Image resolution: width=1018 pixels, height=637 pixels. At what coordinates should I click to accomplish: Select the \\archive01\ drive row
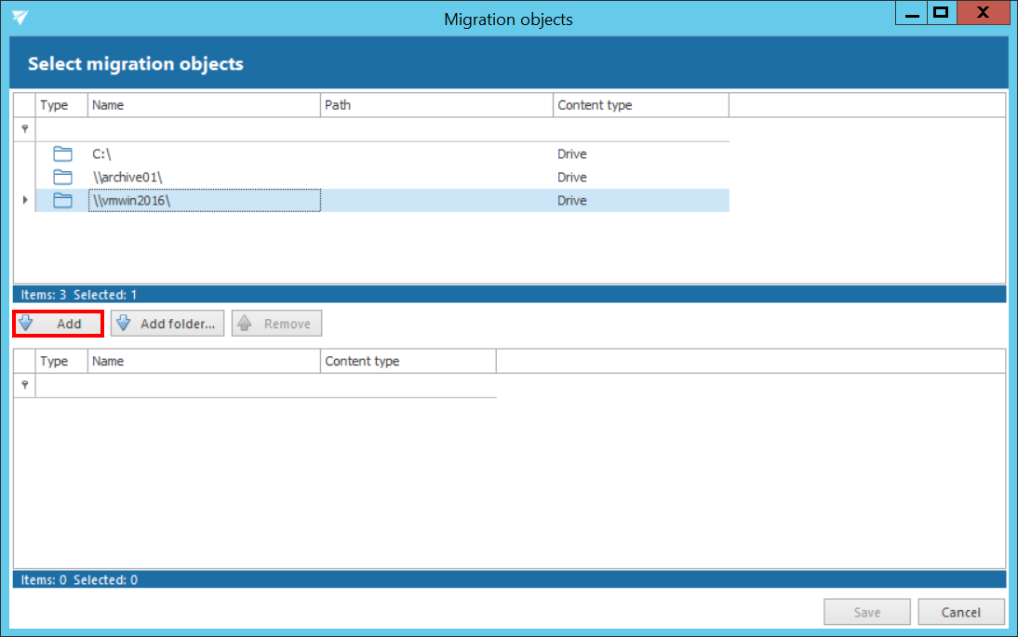pyautogui.click(x=205, y=178)
